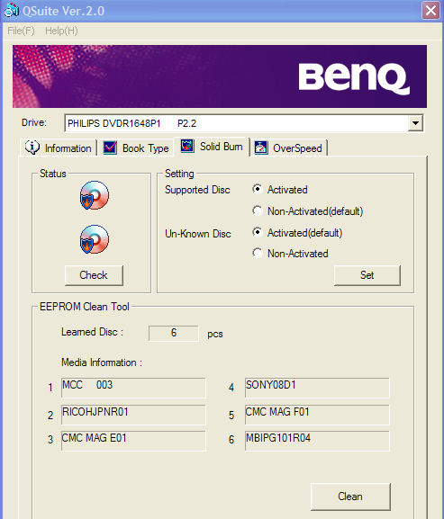
Task: Click the Clean button in EEPROM tool
Action: pos(350,497)
